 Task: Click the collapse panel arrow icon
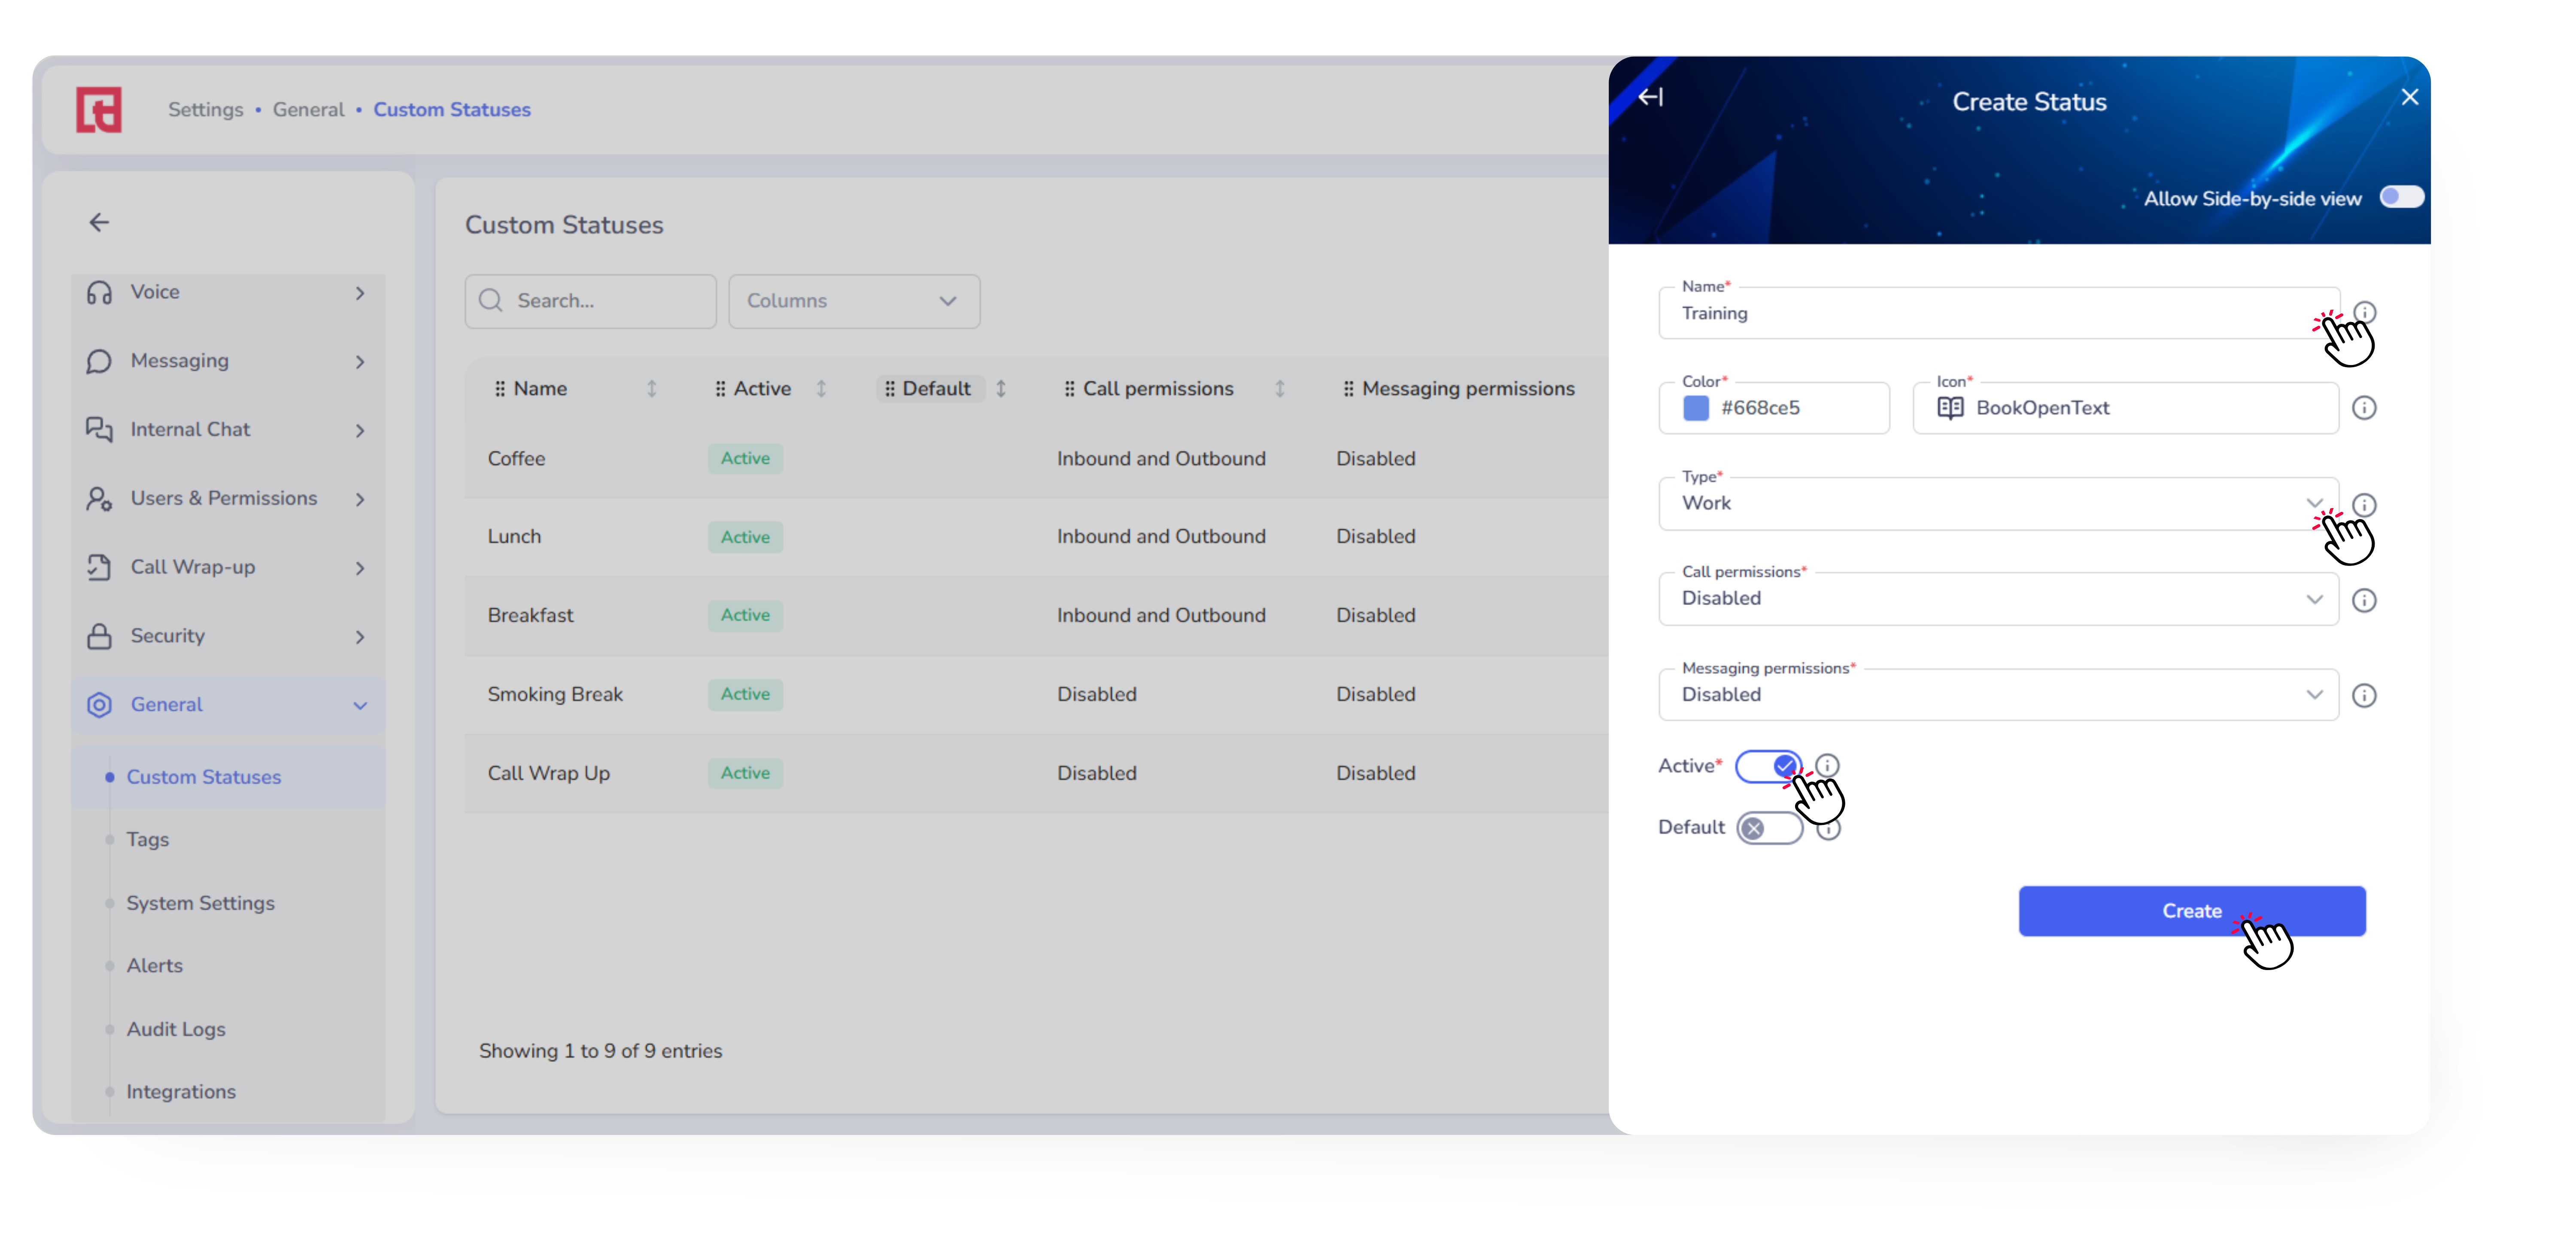pos(1650,97)
